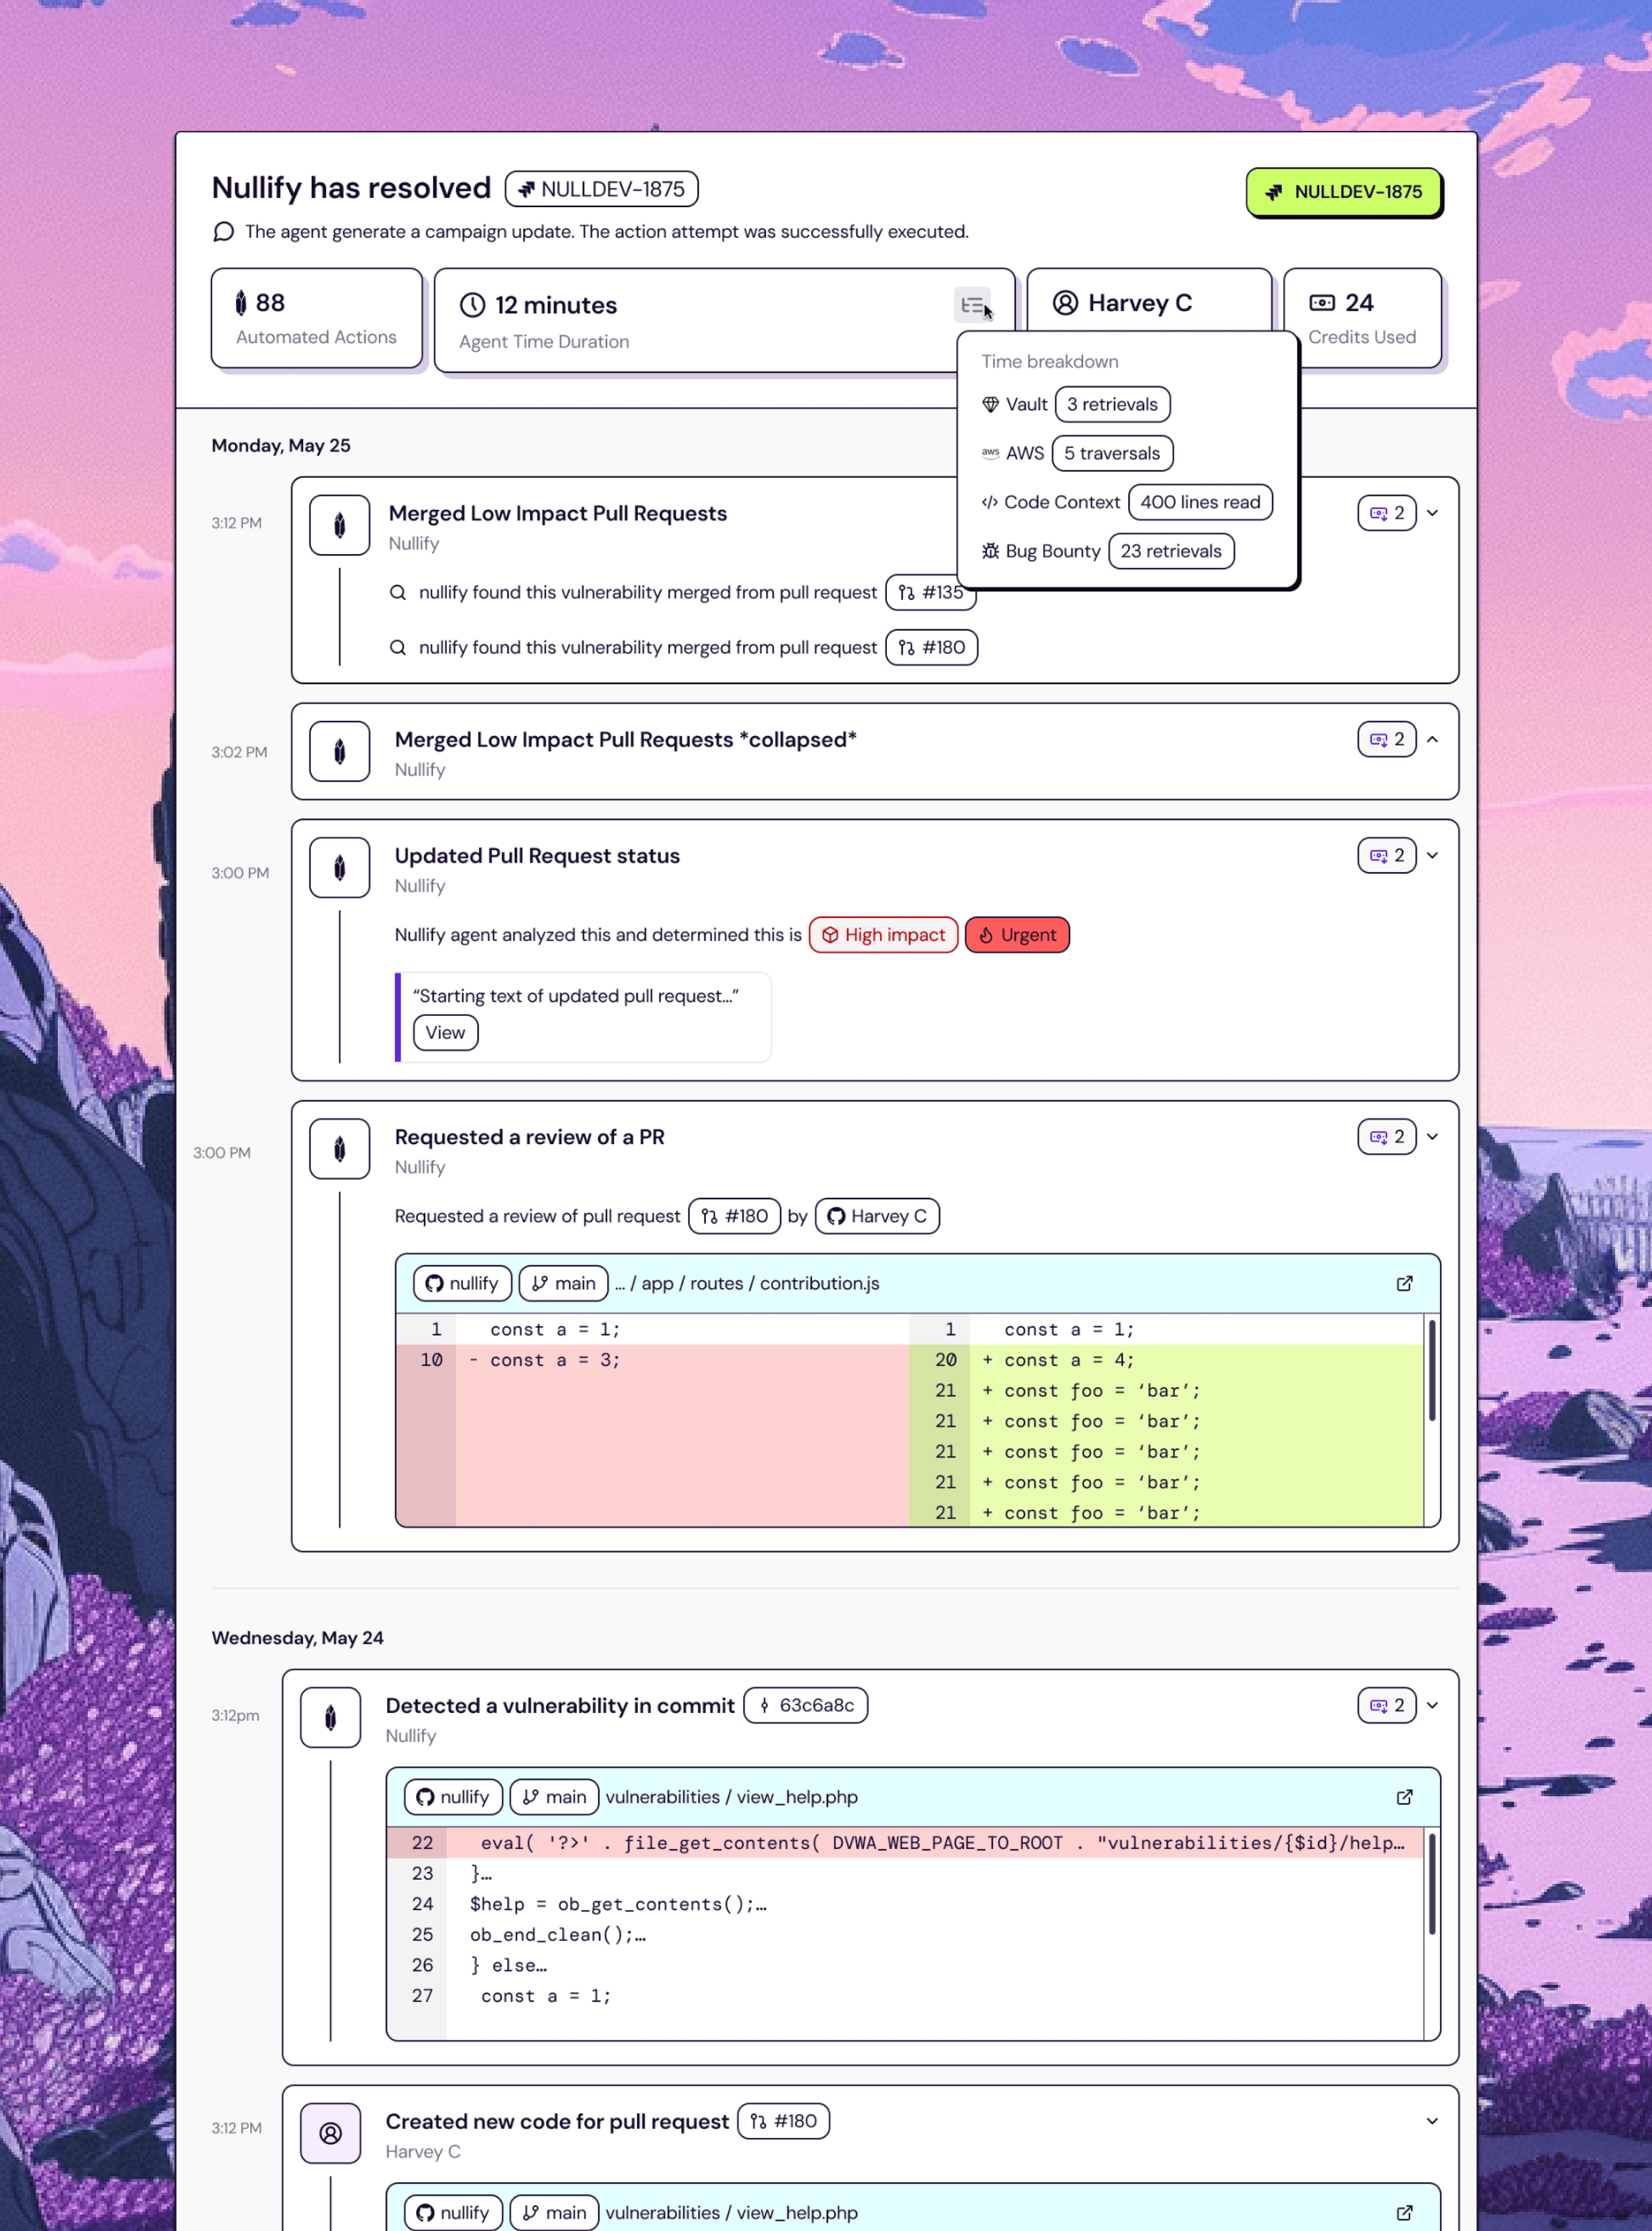This screenshot has width=1652, height=2231.
Task: Click the credits badge on Requested a review card
Action: (x=1386, y=1136)
